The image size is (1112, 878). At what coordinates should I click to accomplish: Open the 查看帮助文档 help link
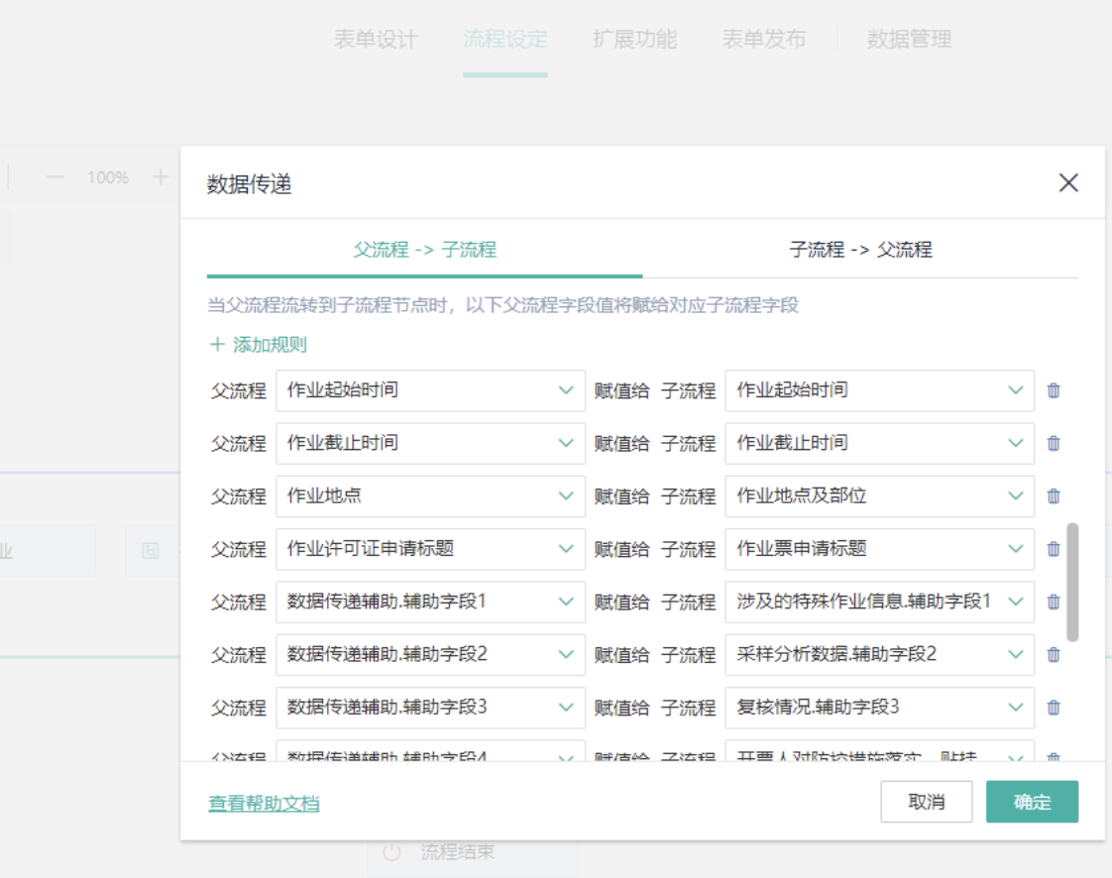point(264,804)
